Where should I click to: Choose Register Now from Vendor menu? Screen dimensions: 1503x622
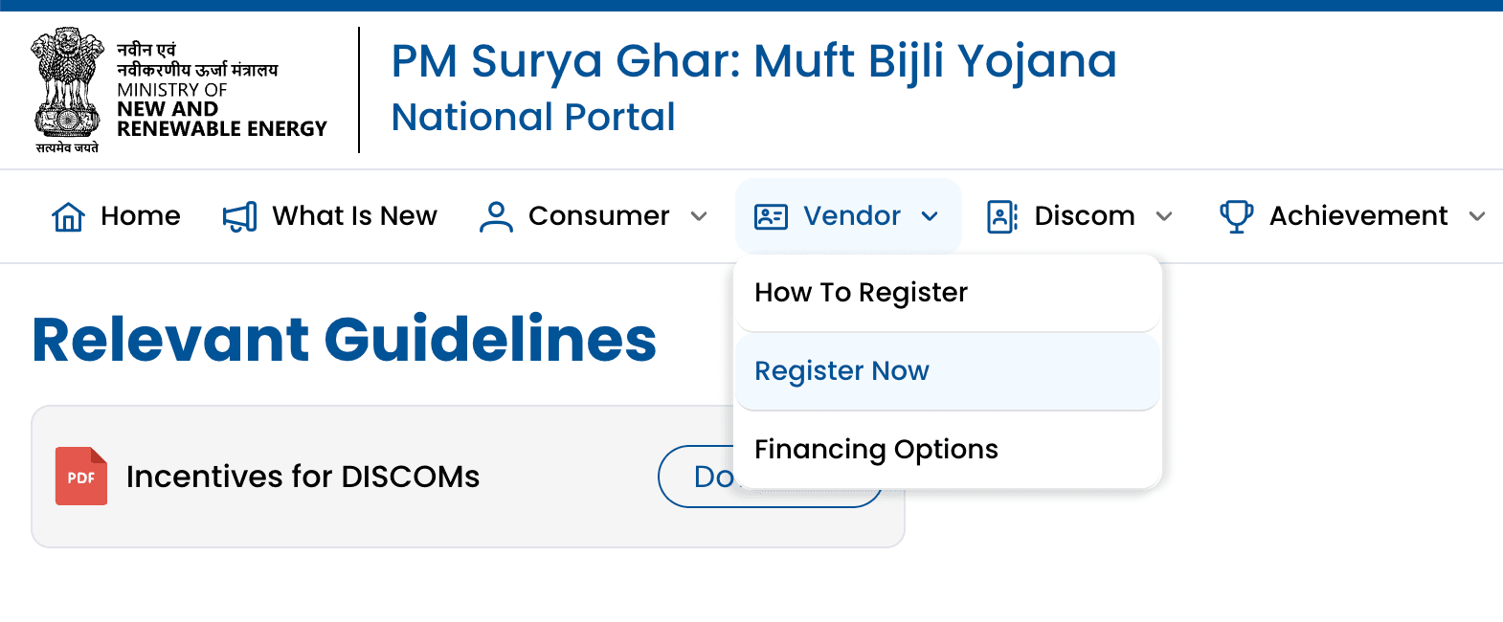(x=841, y=371)
